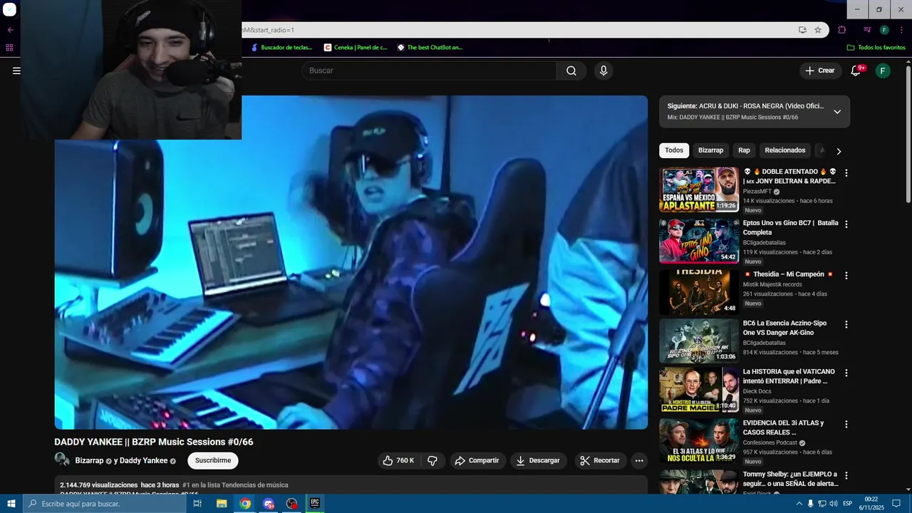912x513 pixels.
Task: Open the BC6 La Esencia thumbnail
Action: (699, 341)
